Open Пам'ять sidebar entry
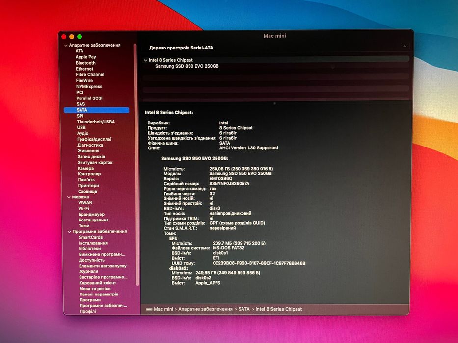 coord(86,180)
